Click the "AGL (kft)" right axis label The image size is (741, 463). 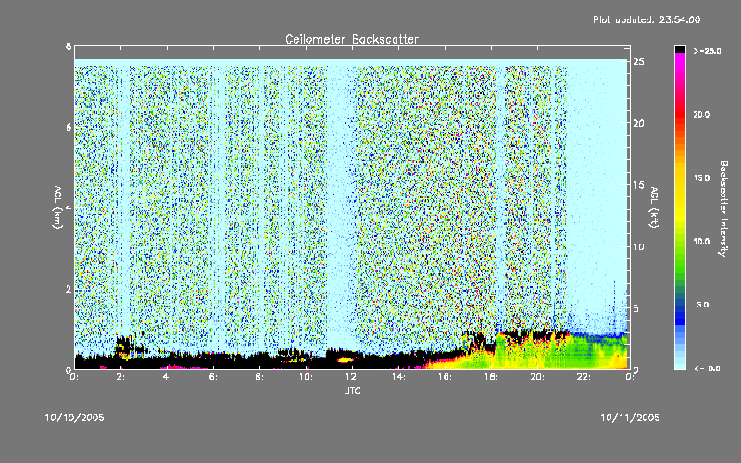[654, 207]
